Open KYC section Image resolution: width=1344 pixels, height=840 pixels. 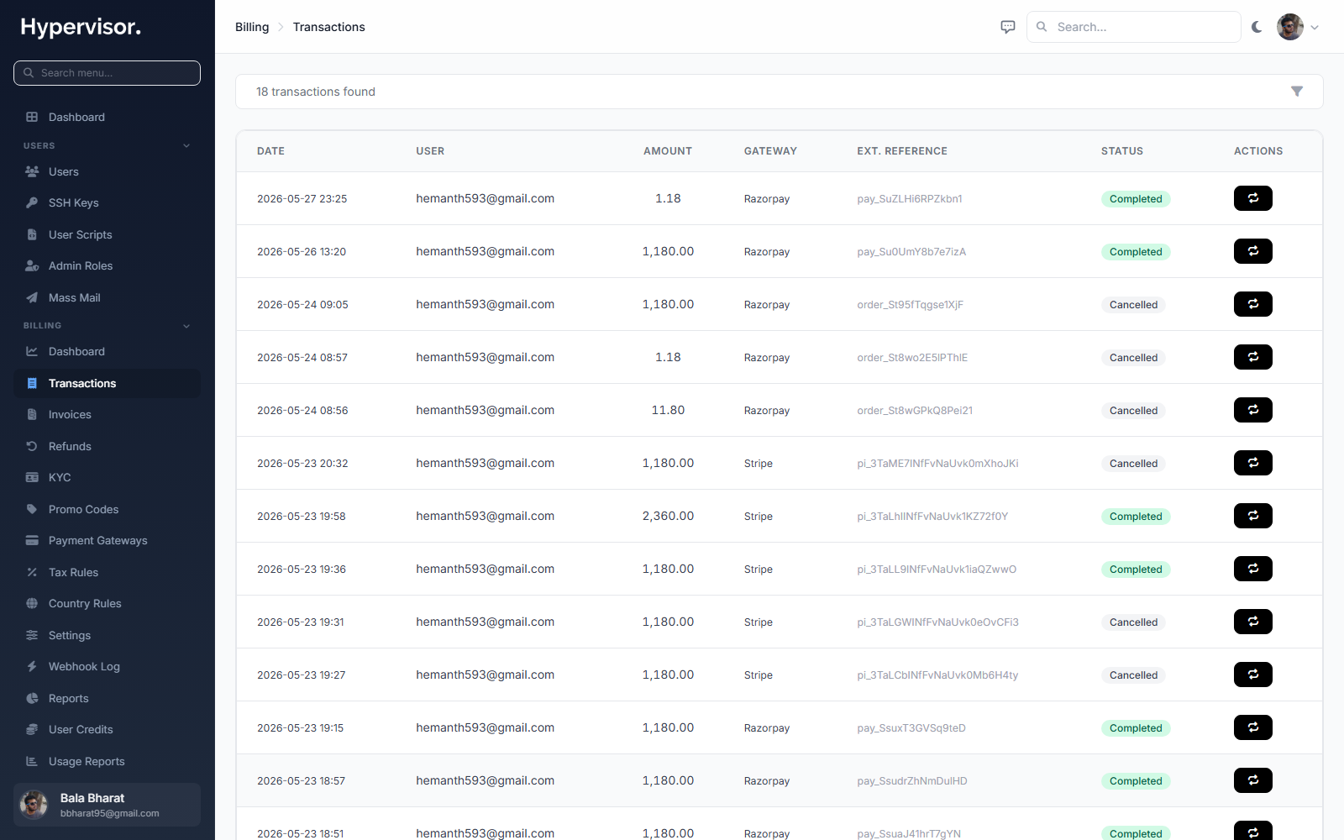[107, 477]
